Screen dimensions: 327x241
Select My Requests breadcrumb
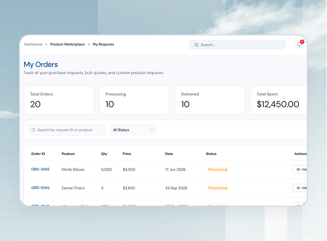103,44
